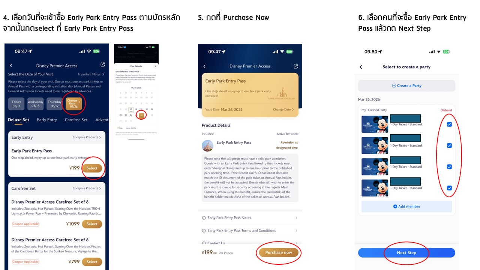Viewport: 480px width, 270px height.
Task: Close the View Calendar popup
Action: coord(156,66)
